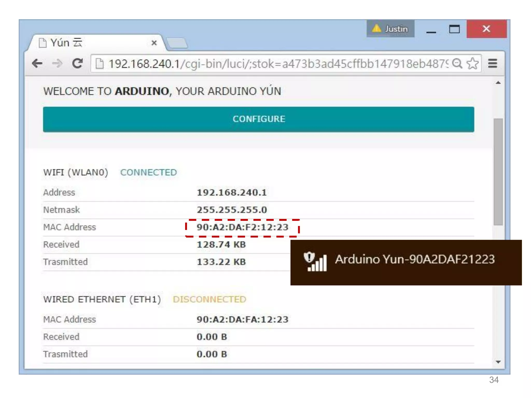The width and height of the screenshot is (531, 398).
Task: Click the page icon in address bar
Action: 100,63
